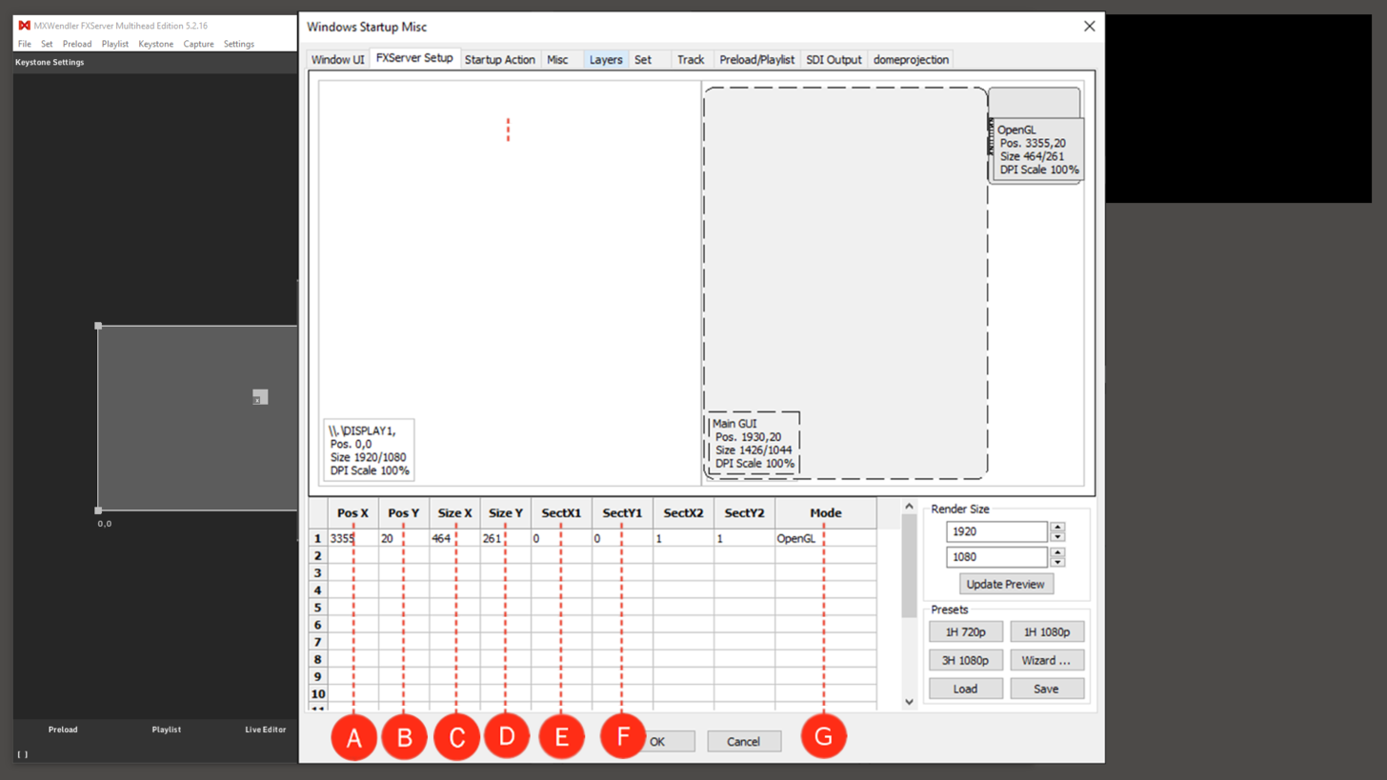Decrease render height using its down stepper arrow
1387x780 pixels.
1057,562
